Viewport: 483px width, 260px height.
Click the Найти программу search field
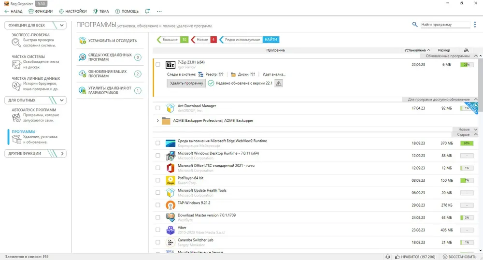[445, 24]
